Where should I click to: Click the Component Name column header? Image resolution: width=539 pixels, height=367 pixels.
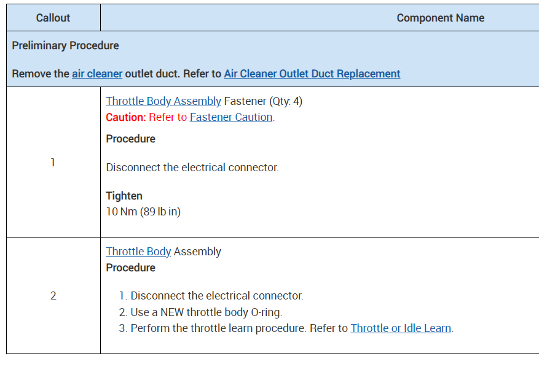pyautogui.click(x=440, y=18)
